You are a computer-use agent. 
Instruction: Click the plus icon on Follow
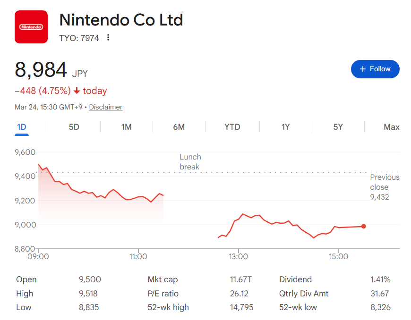click(363, 69)
